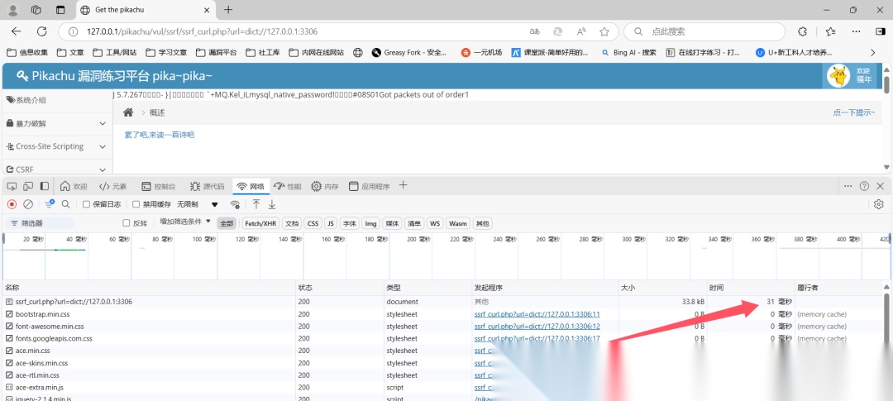Toggle the Img request filter
Image resolution: width=893 pixels, height=401 pixels.
[x=370, y=223]
